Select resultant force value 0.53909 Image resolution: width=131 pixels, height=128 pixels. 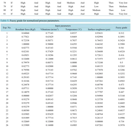[25, 125]
